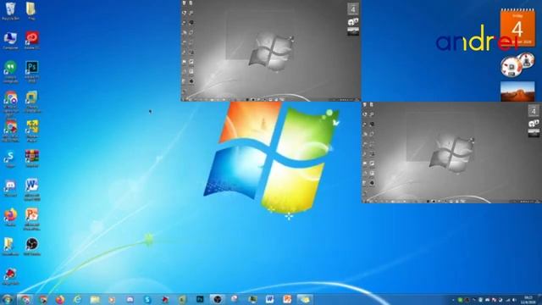Select the OBS Studio desktop shortcut
The height and width of the screenshot is (305, 542).
point(32,247)
